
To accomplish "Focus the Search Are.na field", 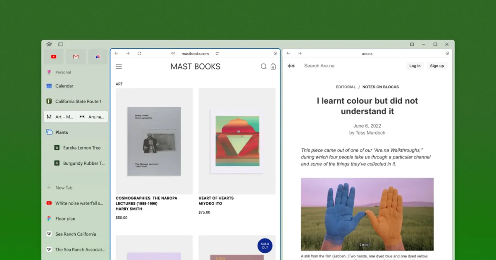I will point(319,66).
